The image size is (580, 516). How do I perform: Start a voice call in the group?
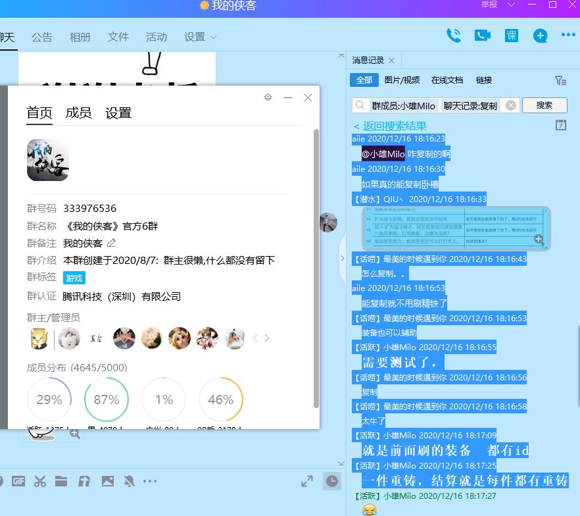454,36
